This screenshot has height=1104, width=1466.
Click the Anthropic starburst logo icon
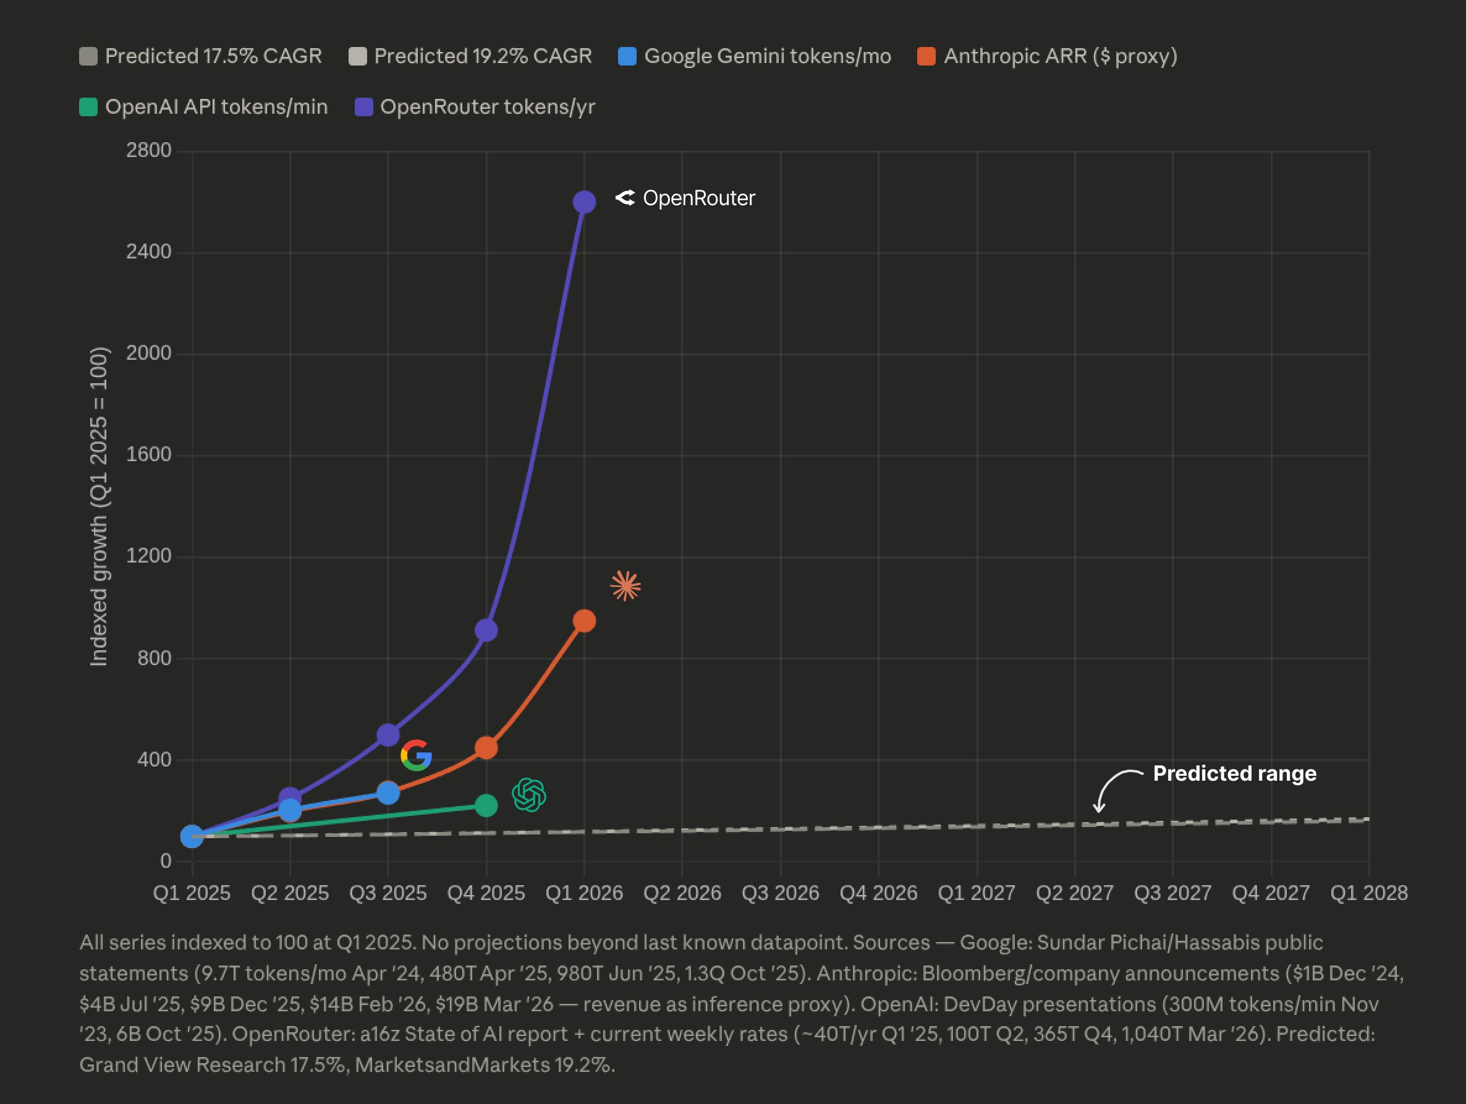(x=625, y=586)
